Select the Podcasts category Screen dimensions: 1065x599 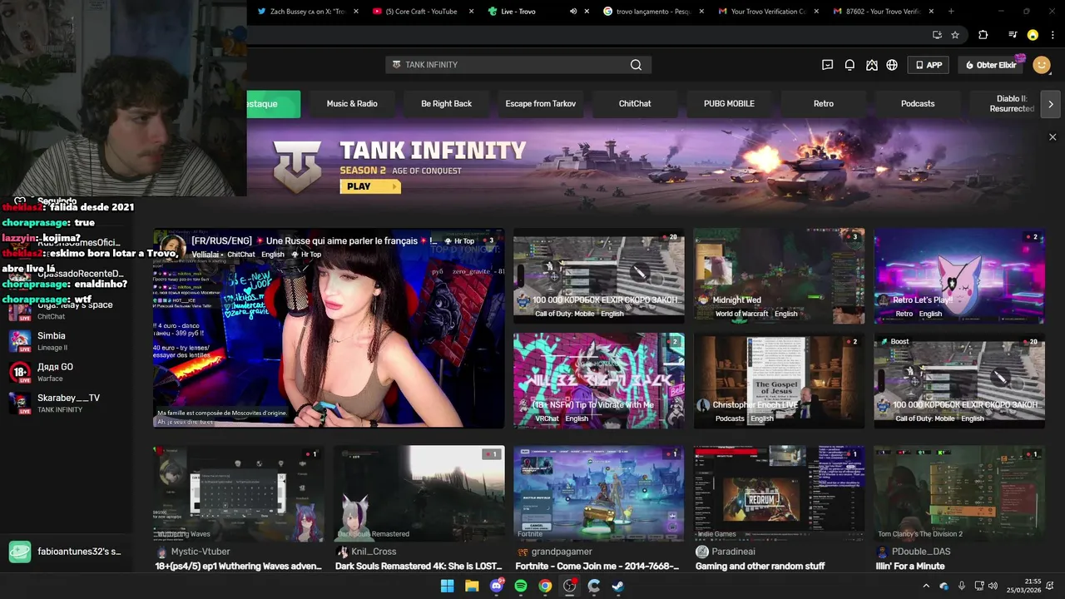click(x=918, y=104)
